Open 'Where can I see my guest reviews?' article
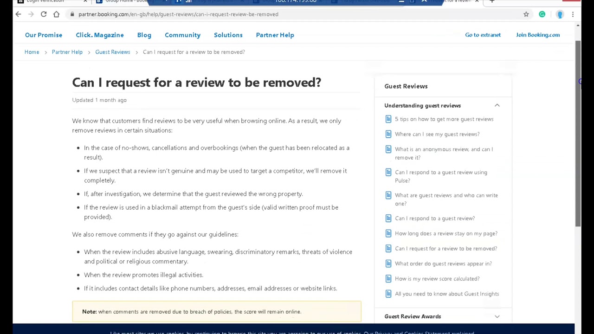The width and height of the screenshot is (594, 334). [437, 134]
